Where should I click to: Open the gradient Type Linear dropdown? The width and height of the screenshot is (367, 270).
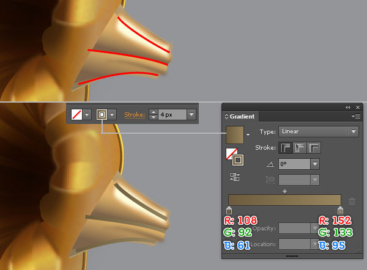(x=318, y=131)
